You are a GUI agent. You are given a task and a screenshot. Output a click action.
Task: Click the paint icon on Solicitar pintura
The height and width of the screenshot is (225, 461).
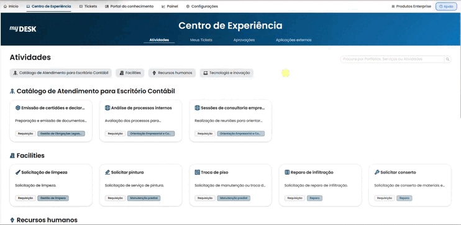point(107,172)
